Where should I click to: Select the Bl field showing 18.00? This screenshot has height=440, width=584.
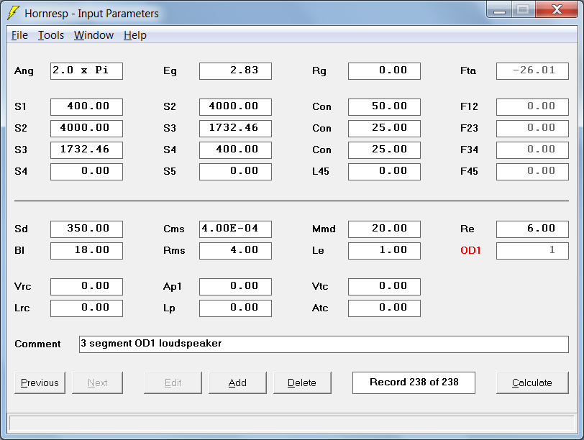click(x=86, y=250)
